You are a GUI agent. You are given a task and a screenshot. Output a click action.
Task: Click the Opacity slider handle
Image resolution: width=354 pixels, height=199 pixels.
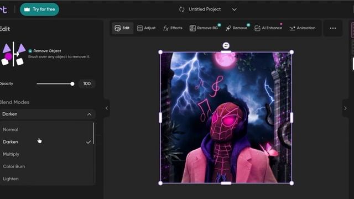[x=72, y=84]
